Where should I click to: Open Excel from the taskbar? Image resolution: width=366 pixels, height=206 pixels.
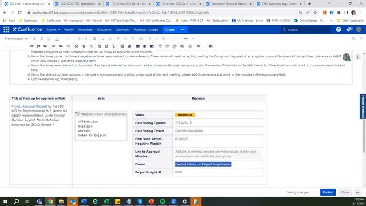click(x=106, y=201)
